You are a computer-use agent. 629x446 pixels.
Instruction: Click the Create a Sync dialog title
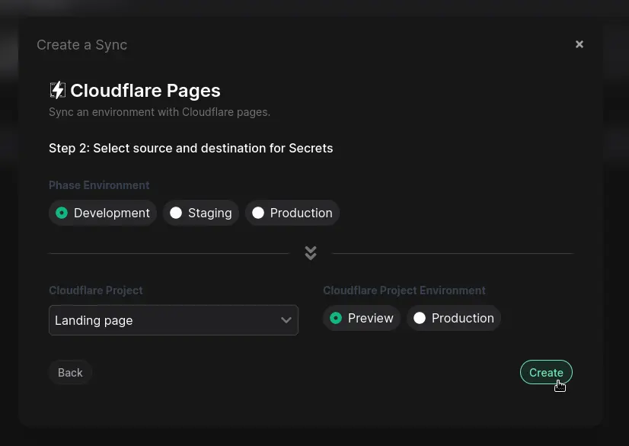pos(81,45)
